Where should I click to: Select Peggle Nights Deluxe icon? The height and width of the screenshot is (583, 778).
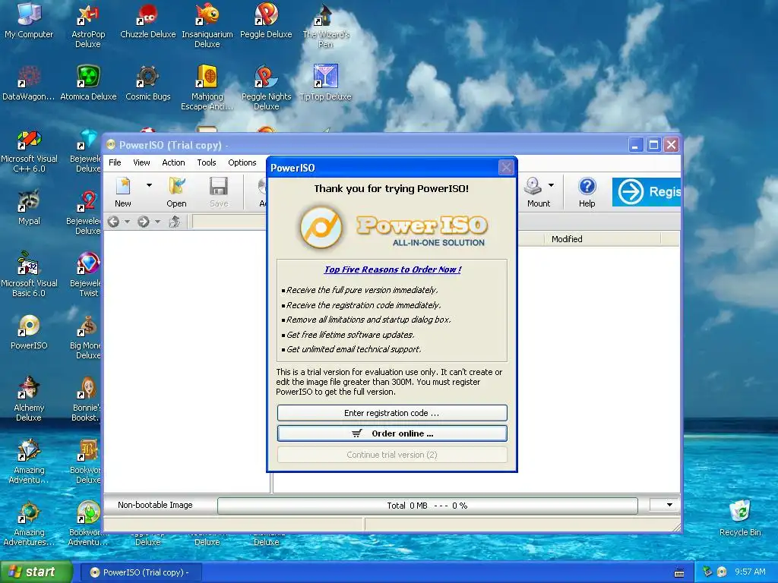pos(266,87)
